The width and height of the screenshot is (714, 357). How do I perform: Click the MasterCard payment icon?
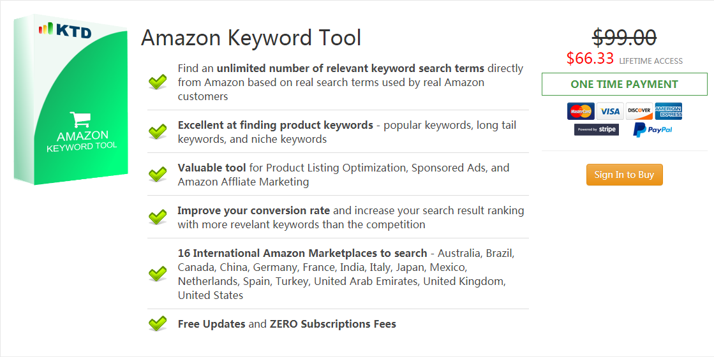pyautogui.click(x=581, y=111)
